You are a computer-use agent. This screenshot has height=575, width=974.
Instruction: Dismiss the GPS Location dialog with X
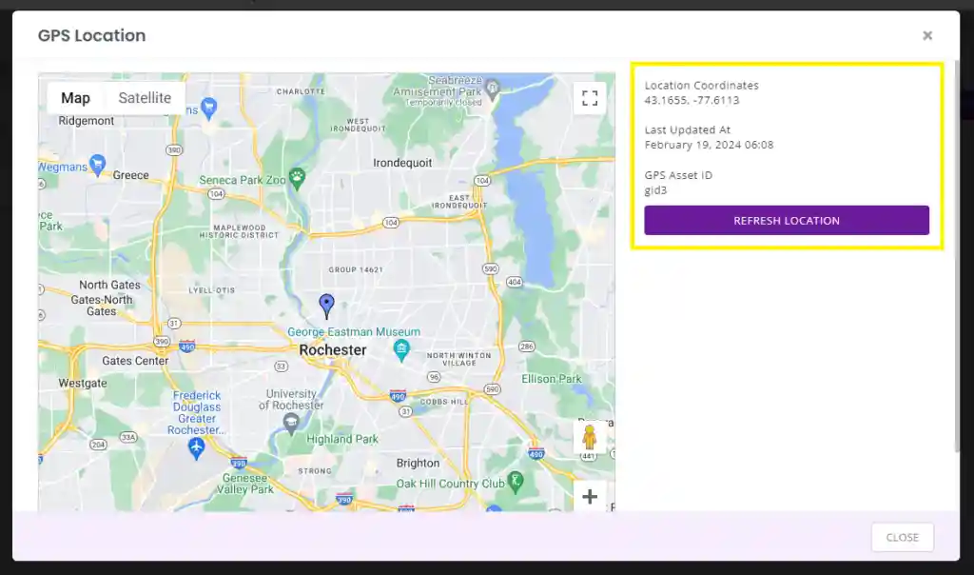click(x=927, y=36)
